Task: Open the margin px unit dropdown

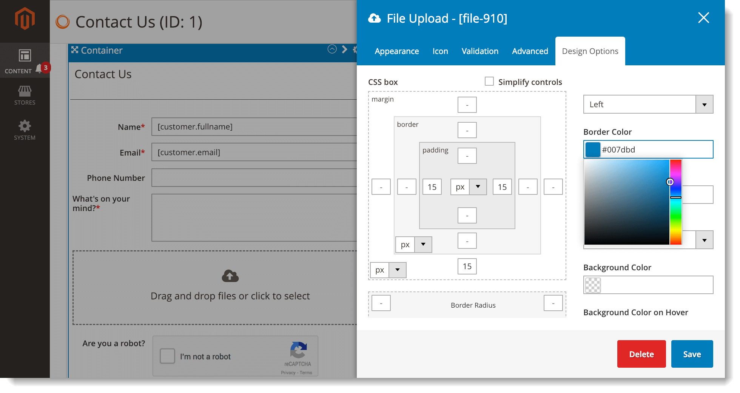Action: point(397,270)
